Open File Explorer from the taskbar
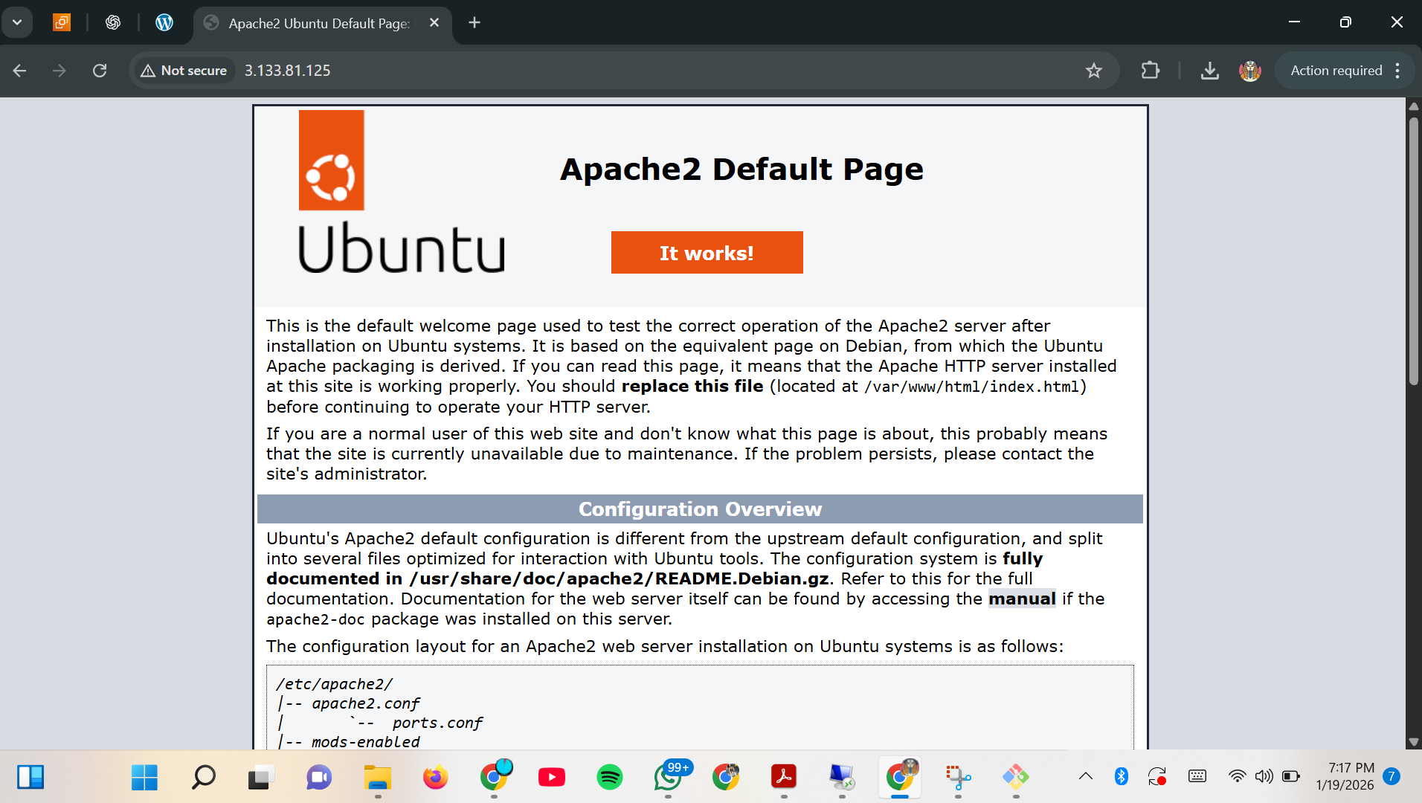This screenshot has height=803, width=1422. (378, 777)
